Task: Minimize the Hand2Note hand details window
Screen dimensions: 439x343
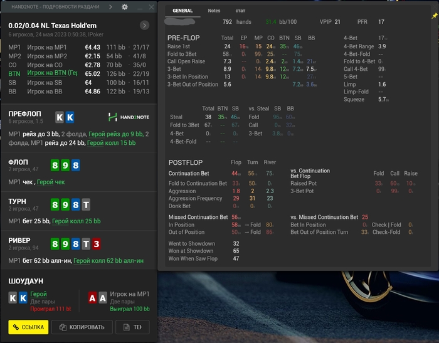Action: coord(139,7)
